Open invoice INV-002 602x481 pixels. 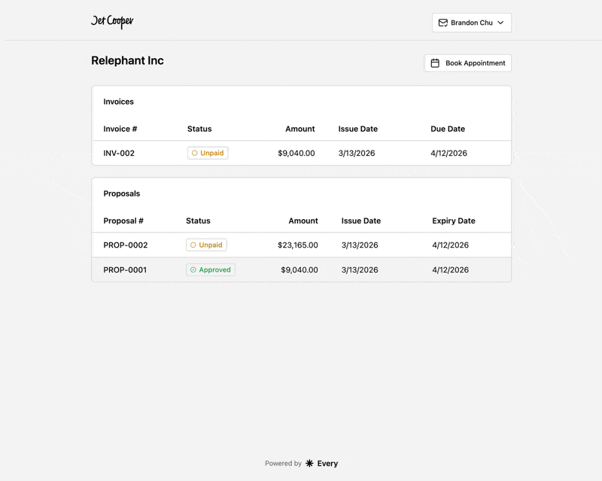pyautogui.click(x=119, y=153)
